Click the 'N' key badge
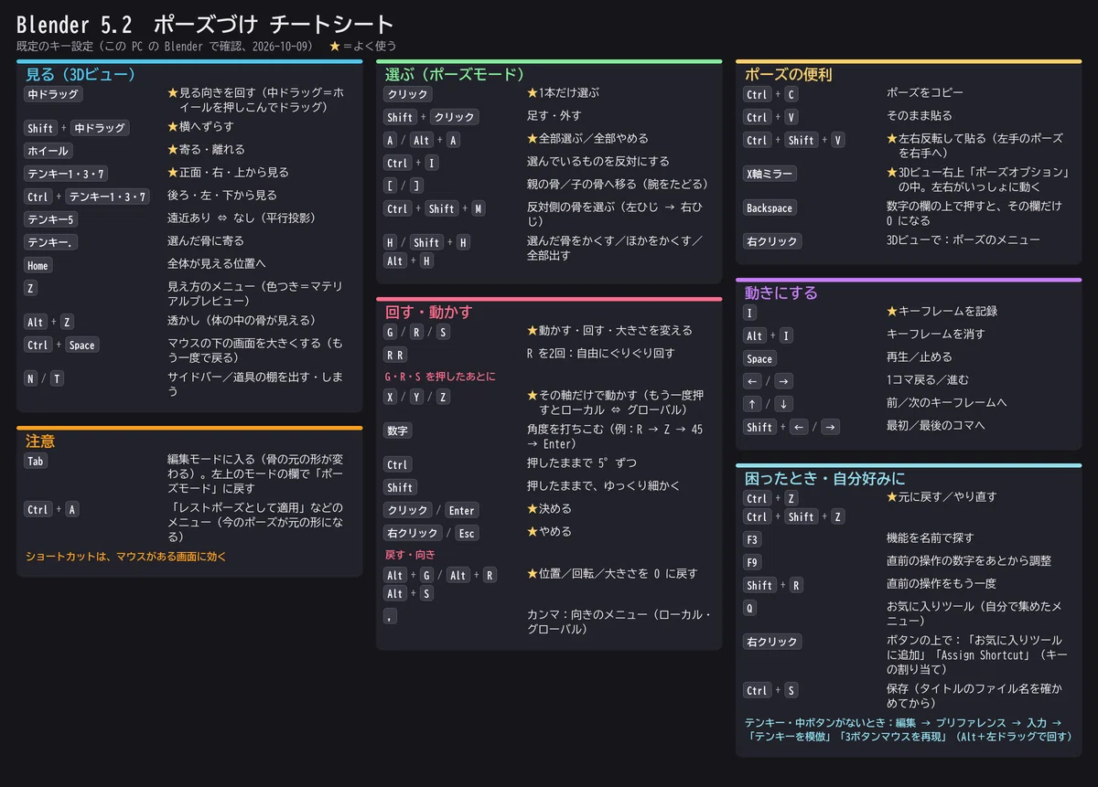Screen dimensions: 1098x787 tap(31, 378)
